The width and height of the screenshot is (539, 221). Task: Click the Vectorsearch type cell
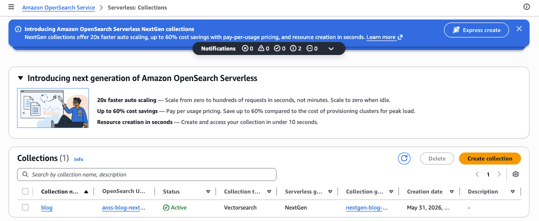(240, 207)
